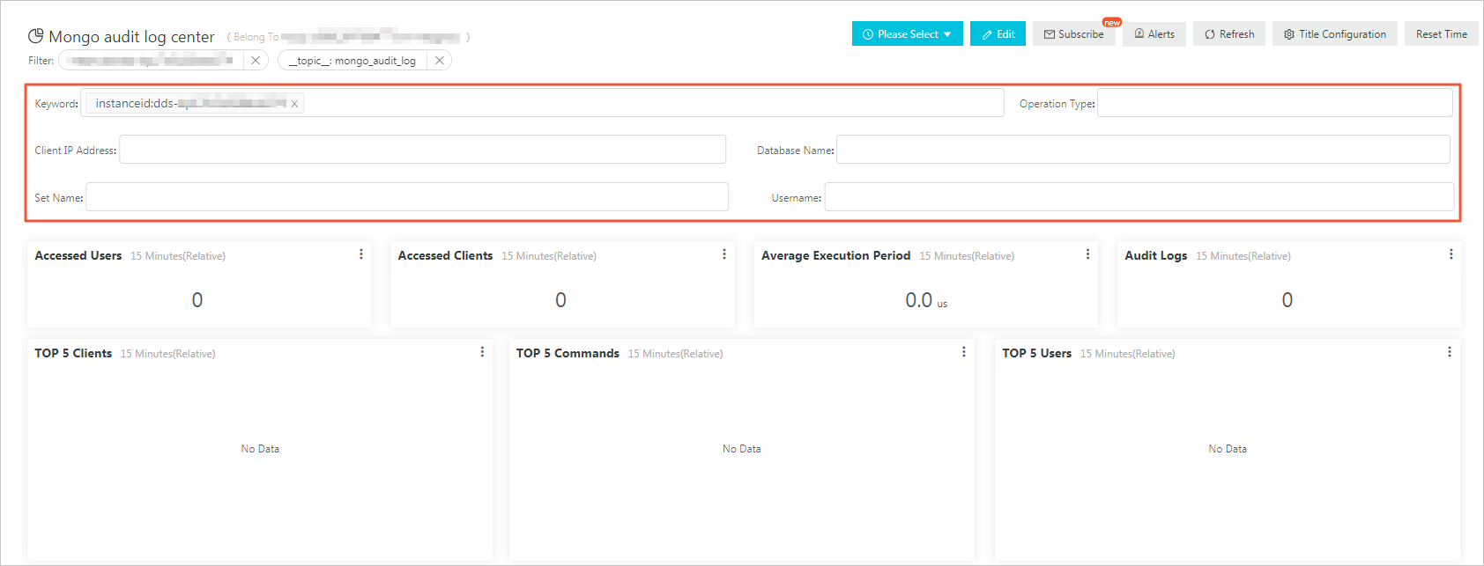The image size is (1484, 566).
Task: Open the Alerts button
Action: (1154, 33)
